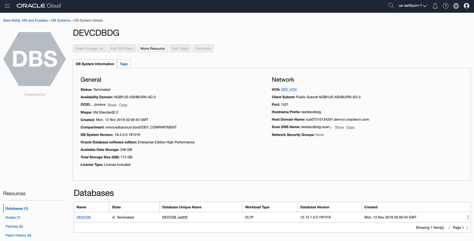This screenshot has width=474, height=241.
Task: Open Nodes (1) in Resources
Action: point(13,218)
